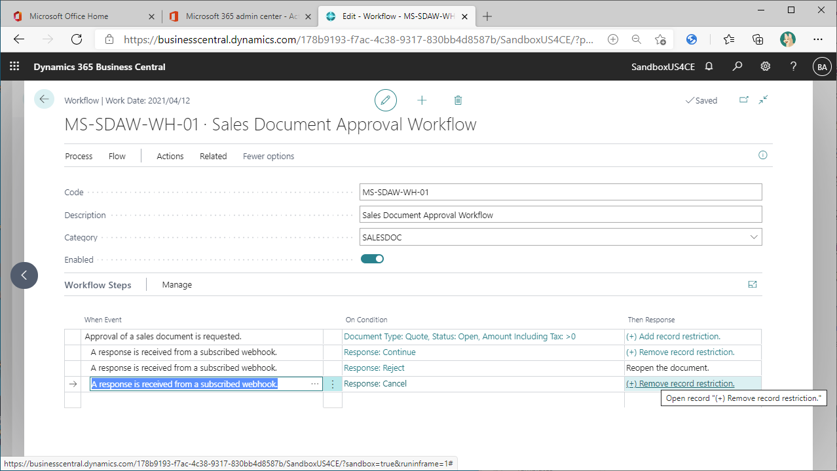Screen dimensions: 837x471
Task: Open settings via the gear icon
Action: click(765, 66)
